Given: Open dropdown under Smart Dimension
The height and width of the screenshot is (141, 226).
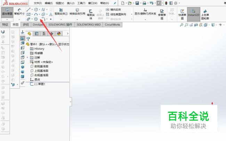Looking at the screenshot, I should [19, 19].
